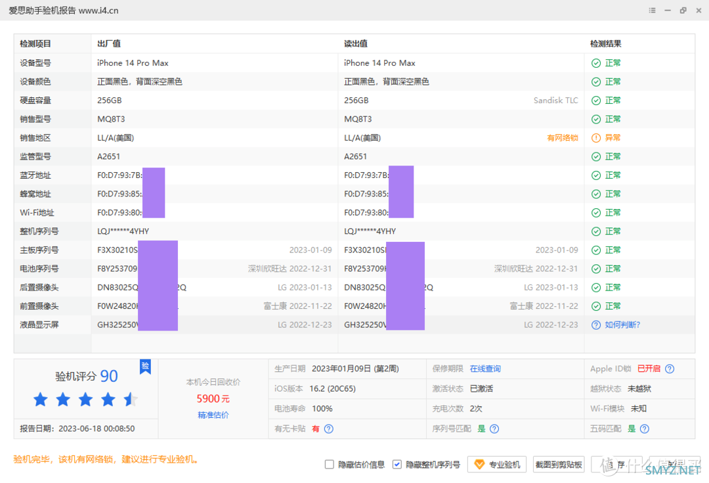Click the check icon in 蓝牙地址 row
Viewport: 709px width, 483px height.
[596, 175]
